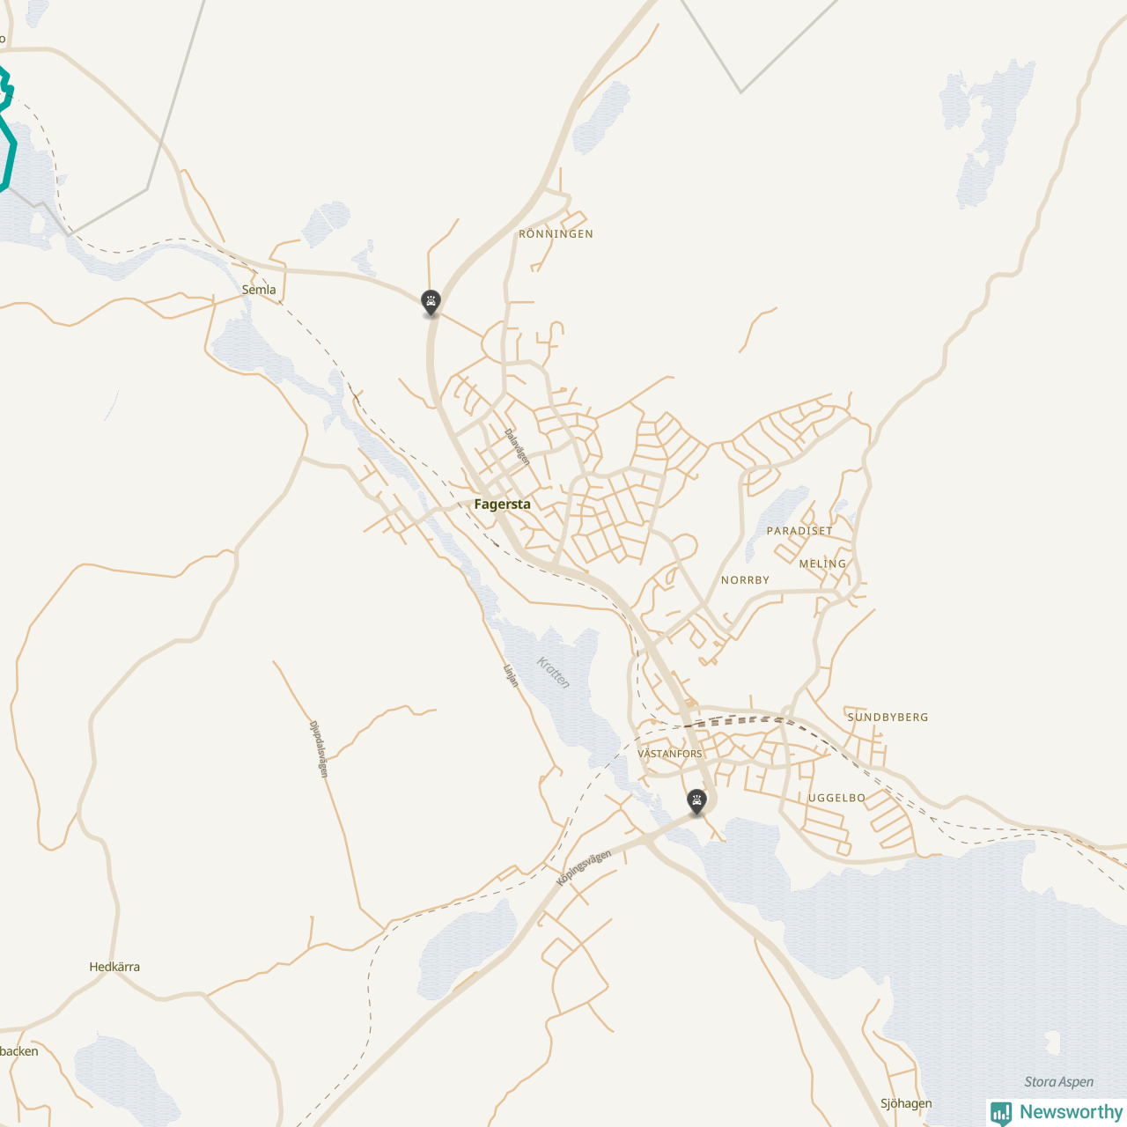The image size is (1127, 1127).
Task: Select the Stora Aspen lake label
Action: pos(1058,1082)
